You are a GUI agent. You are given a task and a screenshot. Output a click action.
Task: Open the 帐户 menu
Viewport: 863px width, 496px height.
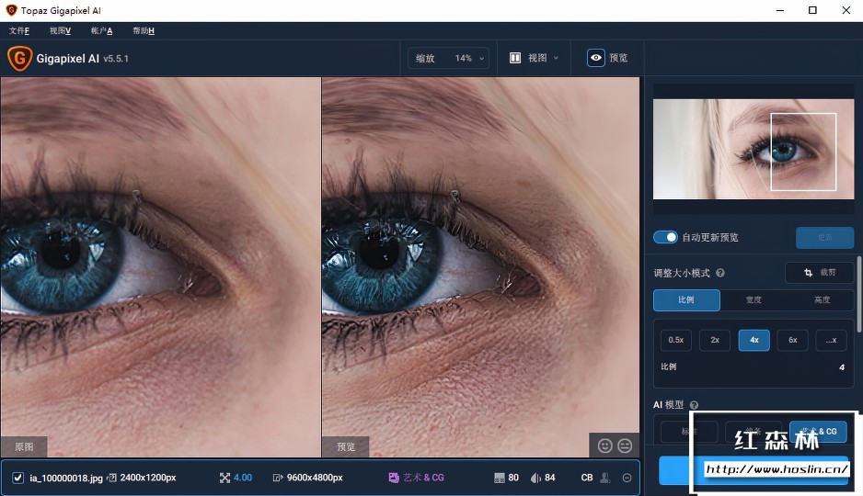(101, 30)
